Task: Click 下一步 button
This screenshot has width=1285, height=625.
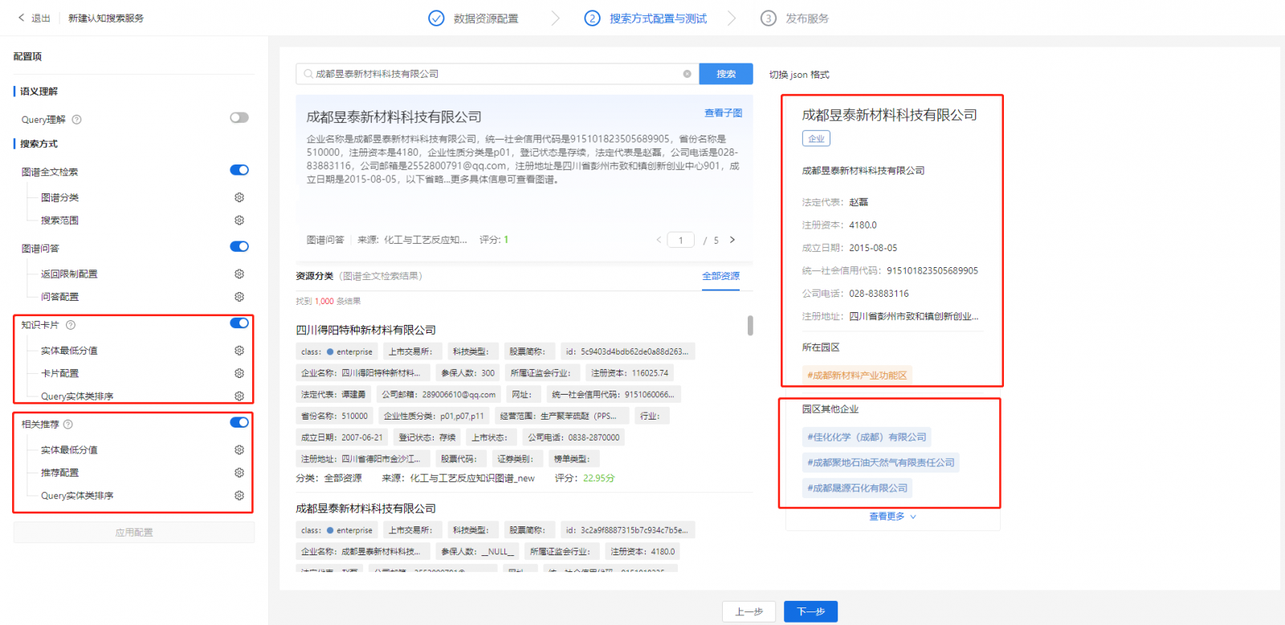Action: [810, 611]
